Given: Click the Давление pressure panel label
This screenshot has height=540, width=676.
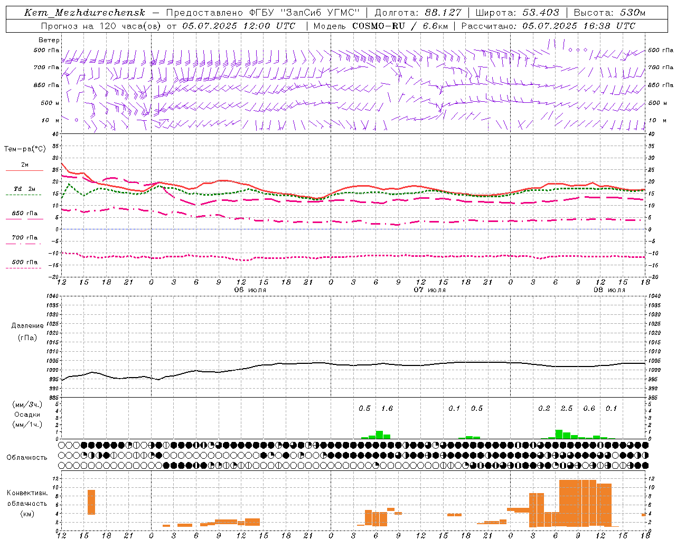Looking at the screenshot, I should 27,326.
